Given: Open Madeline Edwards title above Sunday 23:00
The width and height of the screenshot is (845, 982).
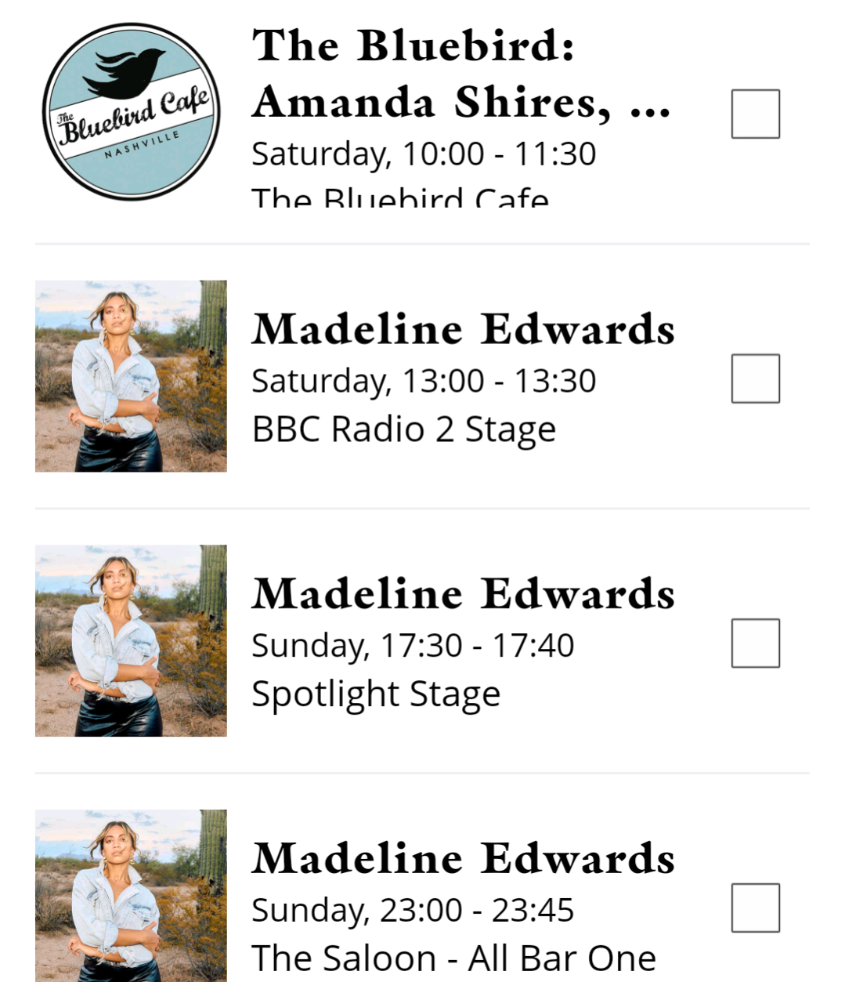Looking at the screenshot, I should tap(463, 859).
